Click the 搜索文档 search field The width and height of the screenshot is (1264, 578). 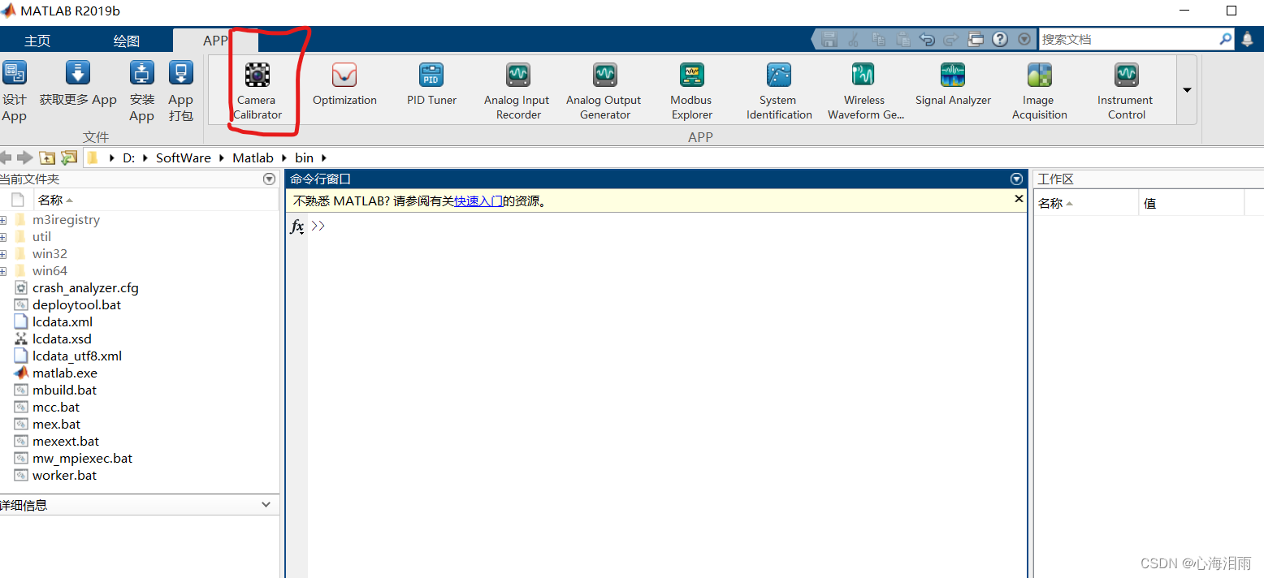pyautogui.click(x=1128, y=39)
